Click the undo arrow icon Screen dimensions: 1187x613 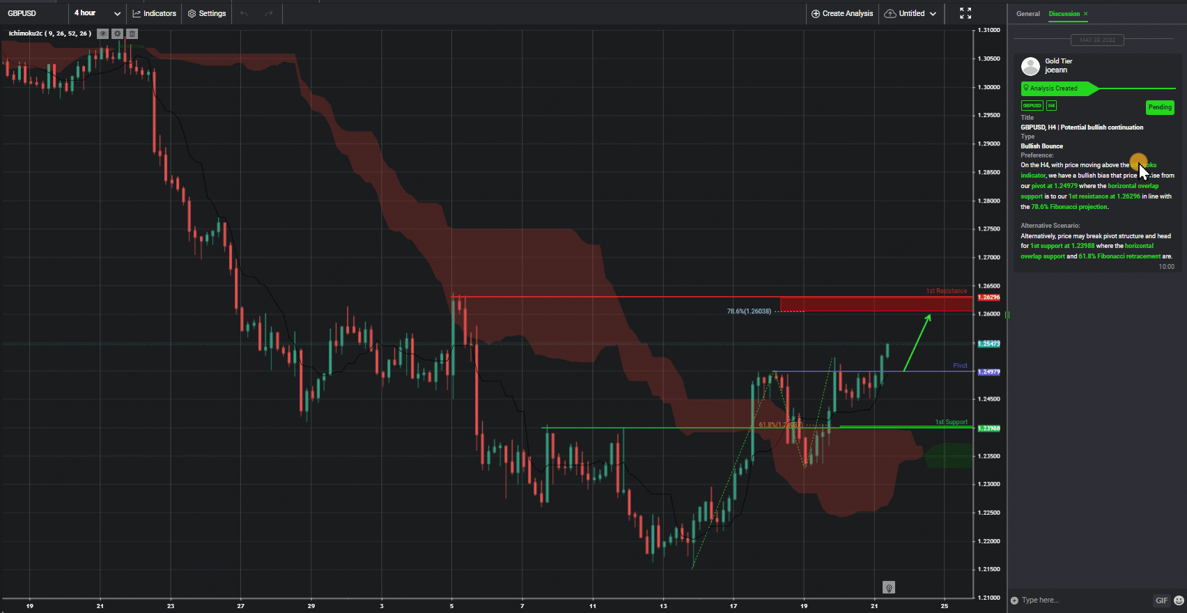244,13
